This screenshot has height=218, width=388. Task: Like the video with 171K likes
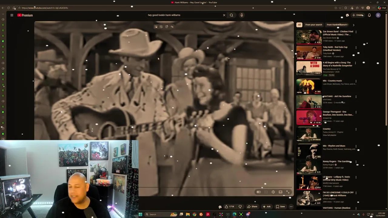point(229,206)
